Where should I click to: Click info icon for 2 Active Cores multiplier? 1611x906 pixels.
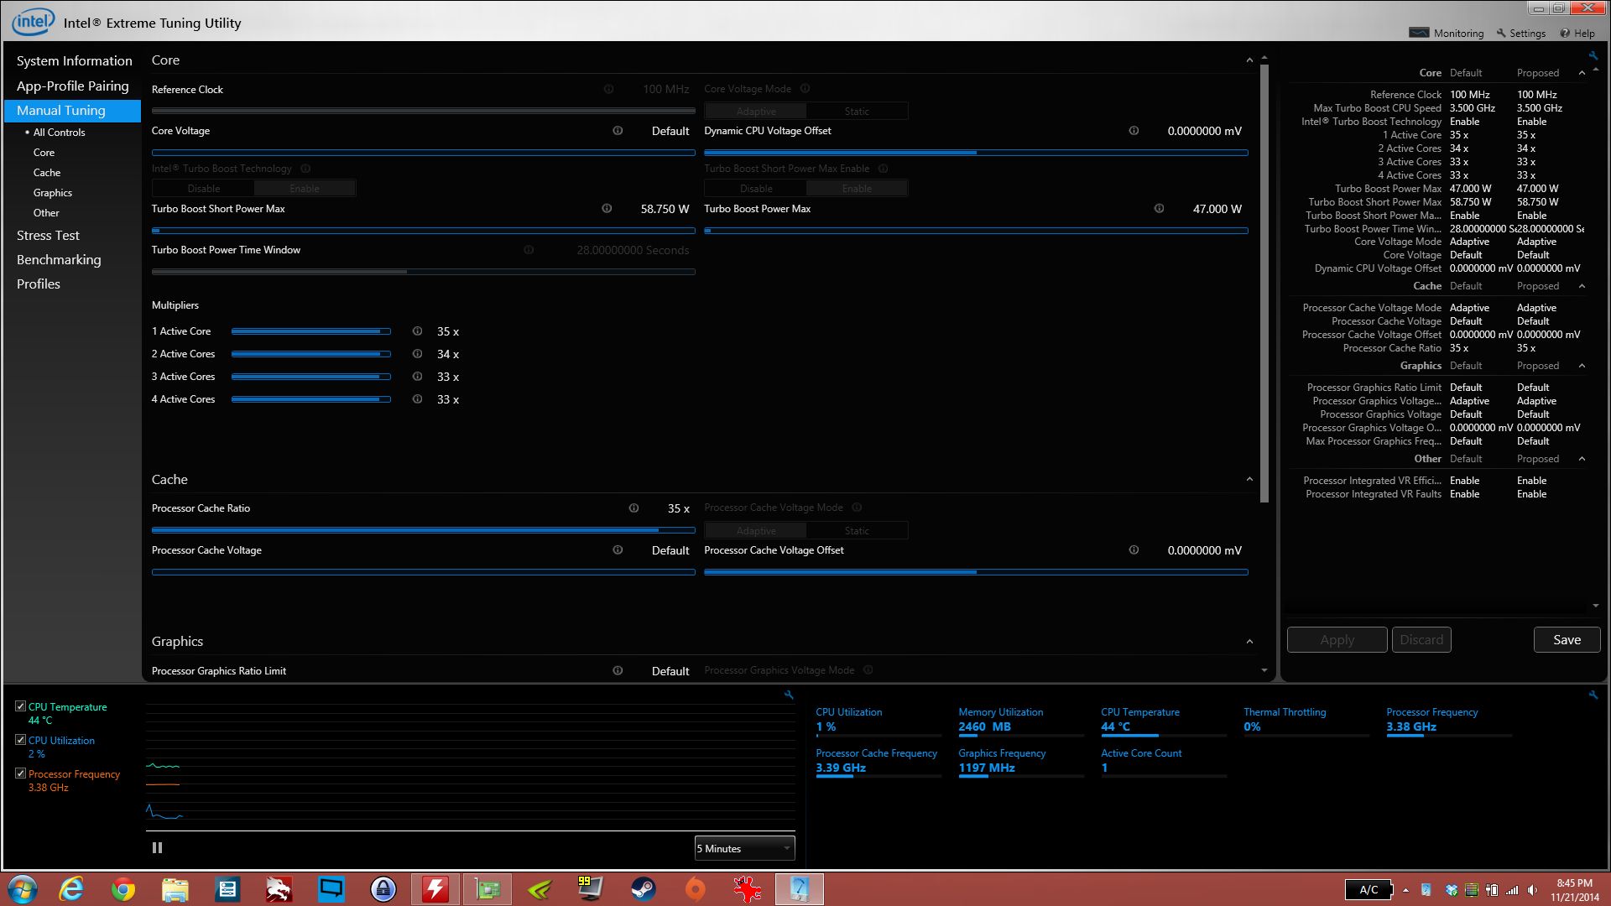(417, 354)
